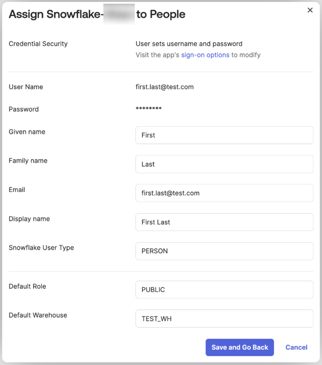
Task: Click the Default Role input box
Action: coord(224,290)
